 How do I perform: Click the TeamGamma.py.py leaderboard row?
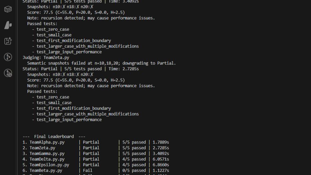coord(47,153)
